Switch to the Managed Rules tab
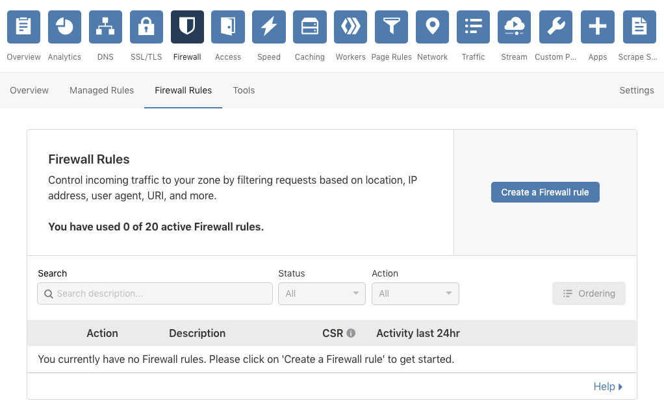Screen dimensions: 664x409 pyautogui.click(x=101, y=90)
